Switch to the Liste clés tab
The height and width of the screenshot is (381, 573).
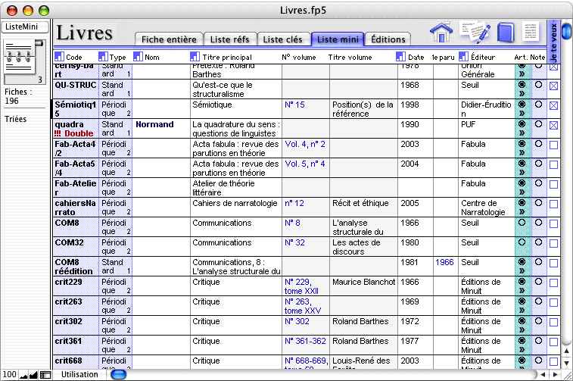coord(283,39)
